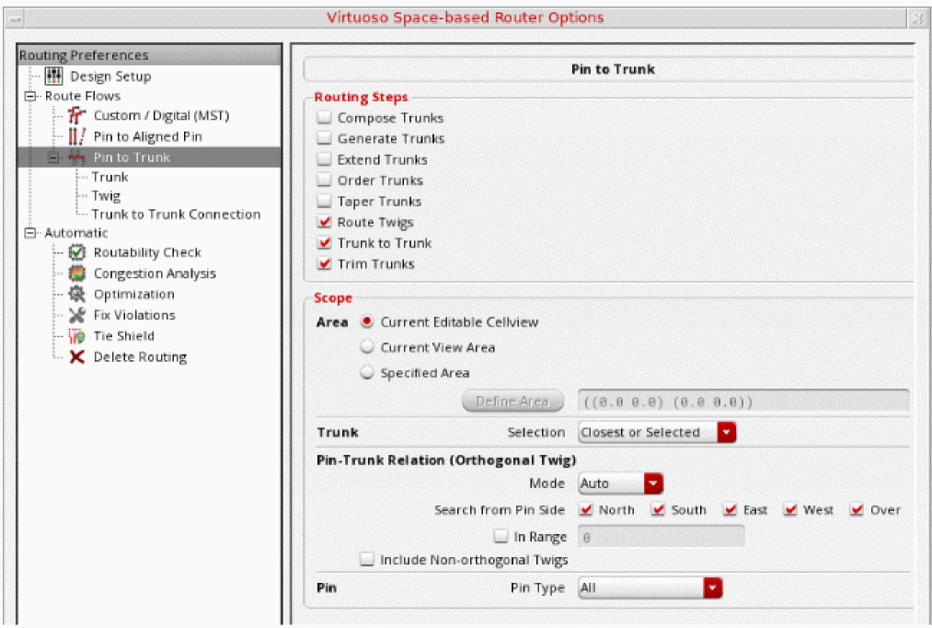Click the Congestion Analysis icon
932x628 pixels.
[76, 273]
